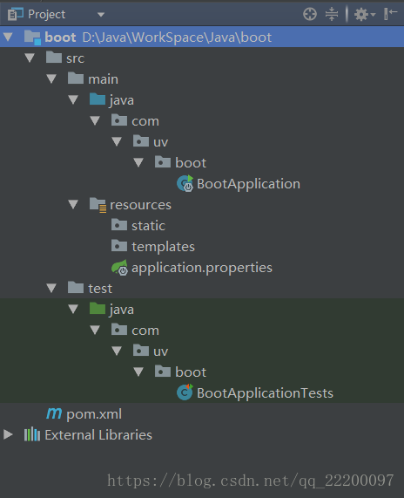
Task: Click the Hide panel icon in the toolbar
Action: (390, 14)
